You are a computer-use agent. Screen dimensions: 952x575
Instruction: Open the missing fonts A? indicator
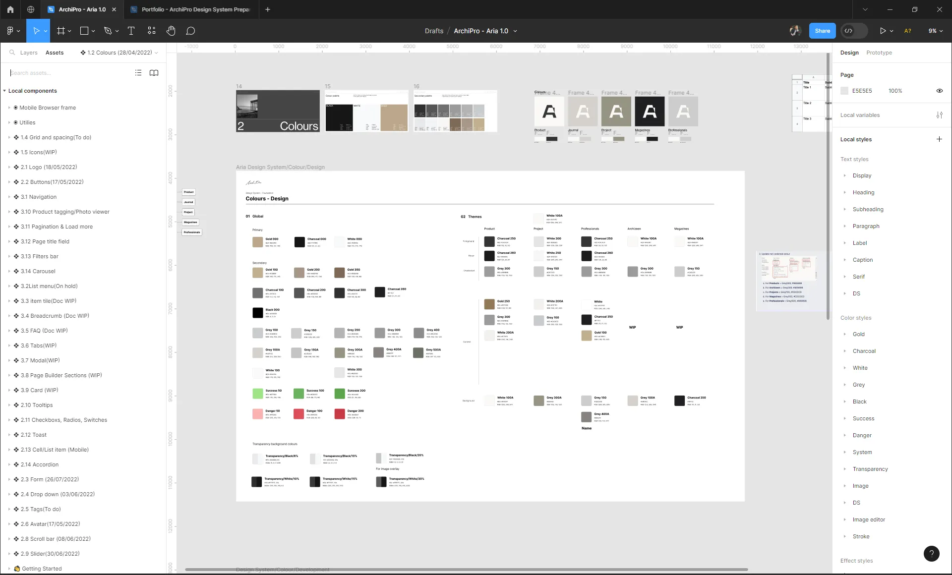coord(908,31)
